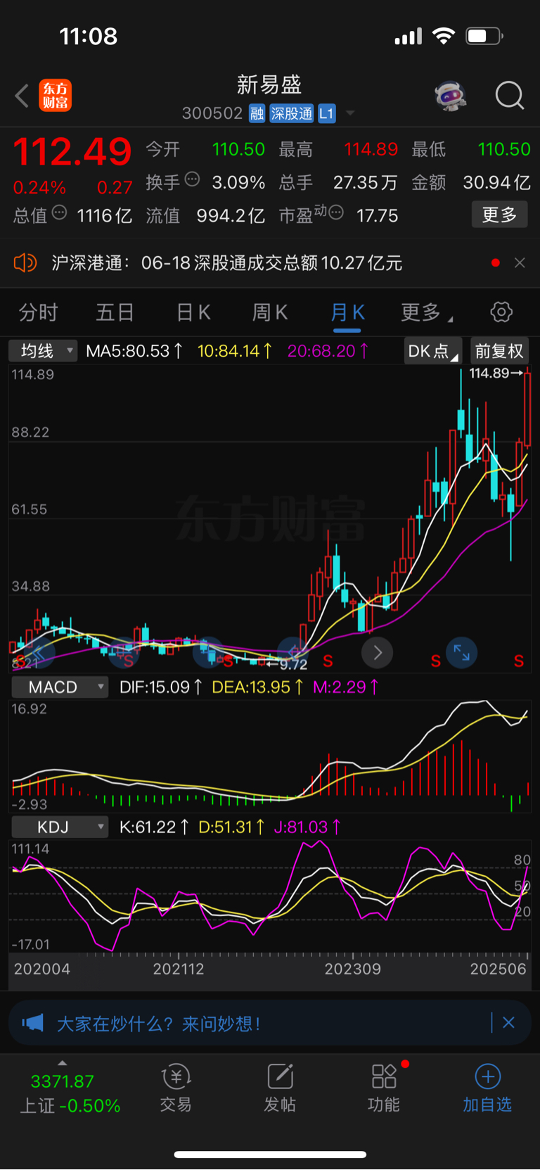Tap the red S marker at far right
Viewport: 540px width, 1170px height.
coord(519,661)
